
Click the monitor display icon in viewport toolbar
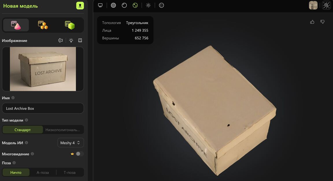[x=100, y=5]
